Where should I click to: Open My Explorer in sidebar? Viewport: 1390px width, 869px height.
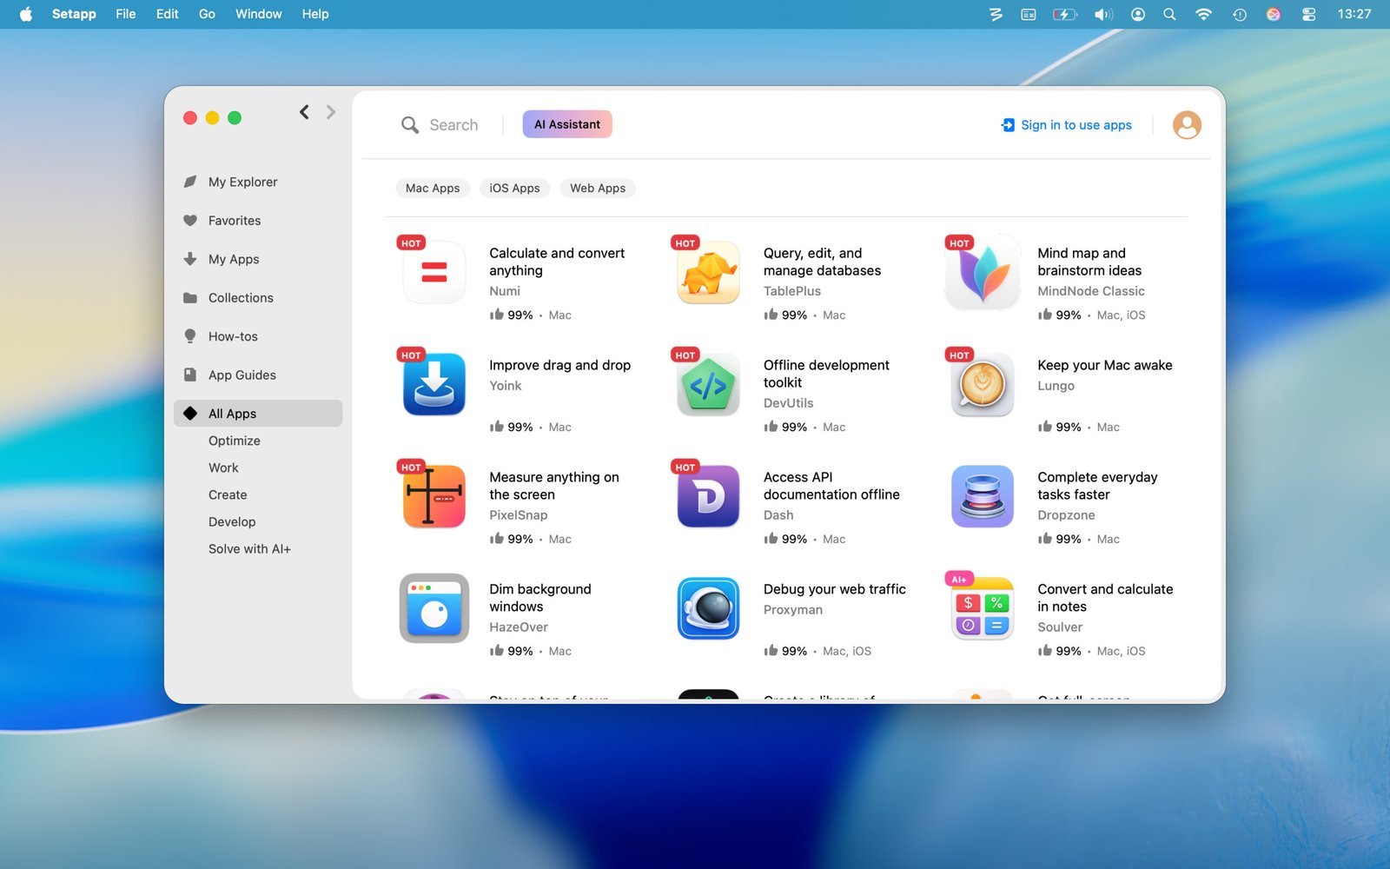point(258,182)
